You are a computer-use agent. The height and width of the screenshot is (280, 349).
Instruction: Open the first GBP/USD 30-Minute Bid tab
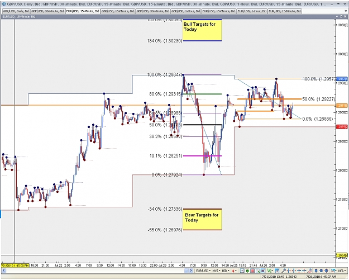(47, 11)
